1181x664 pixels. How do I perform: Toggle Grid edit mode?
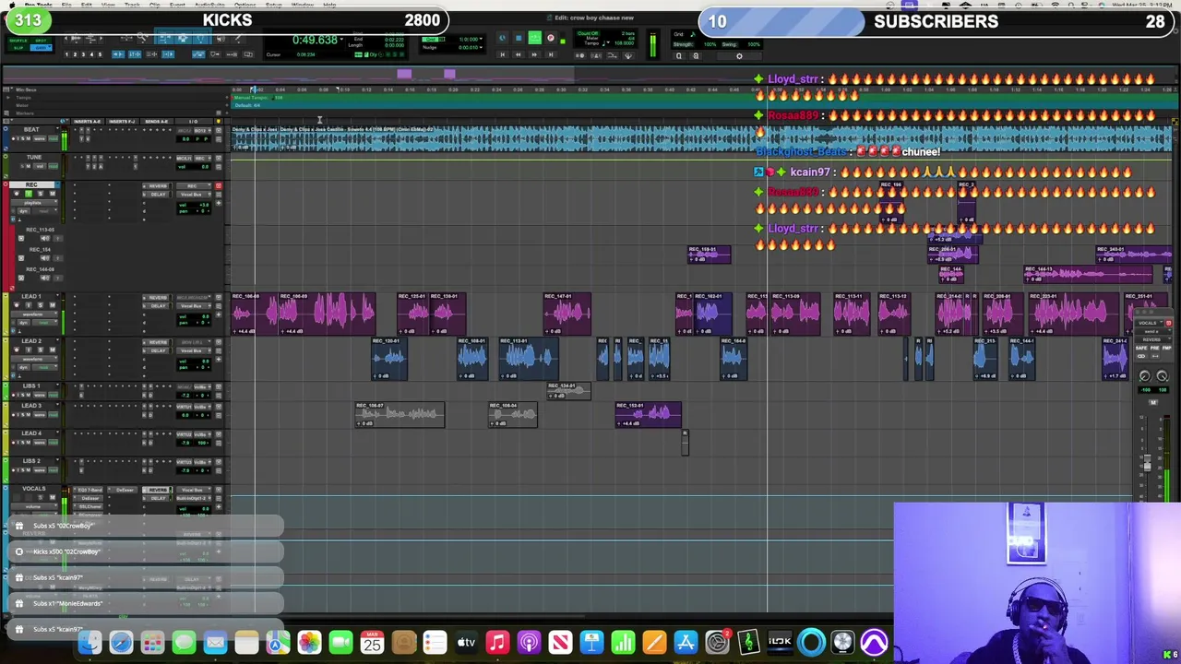[x=41, y=48]
